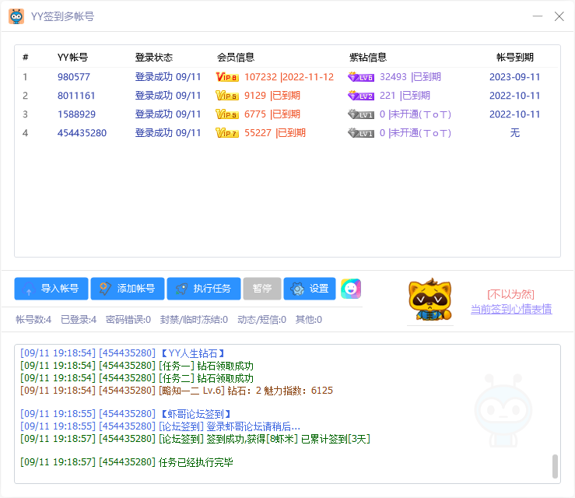
Task: Click the raccoon mood mascot image
Action: (430, 300)
